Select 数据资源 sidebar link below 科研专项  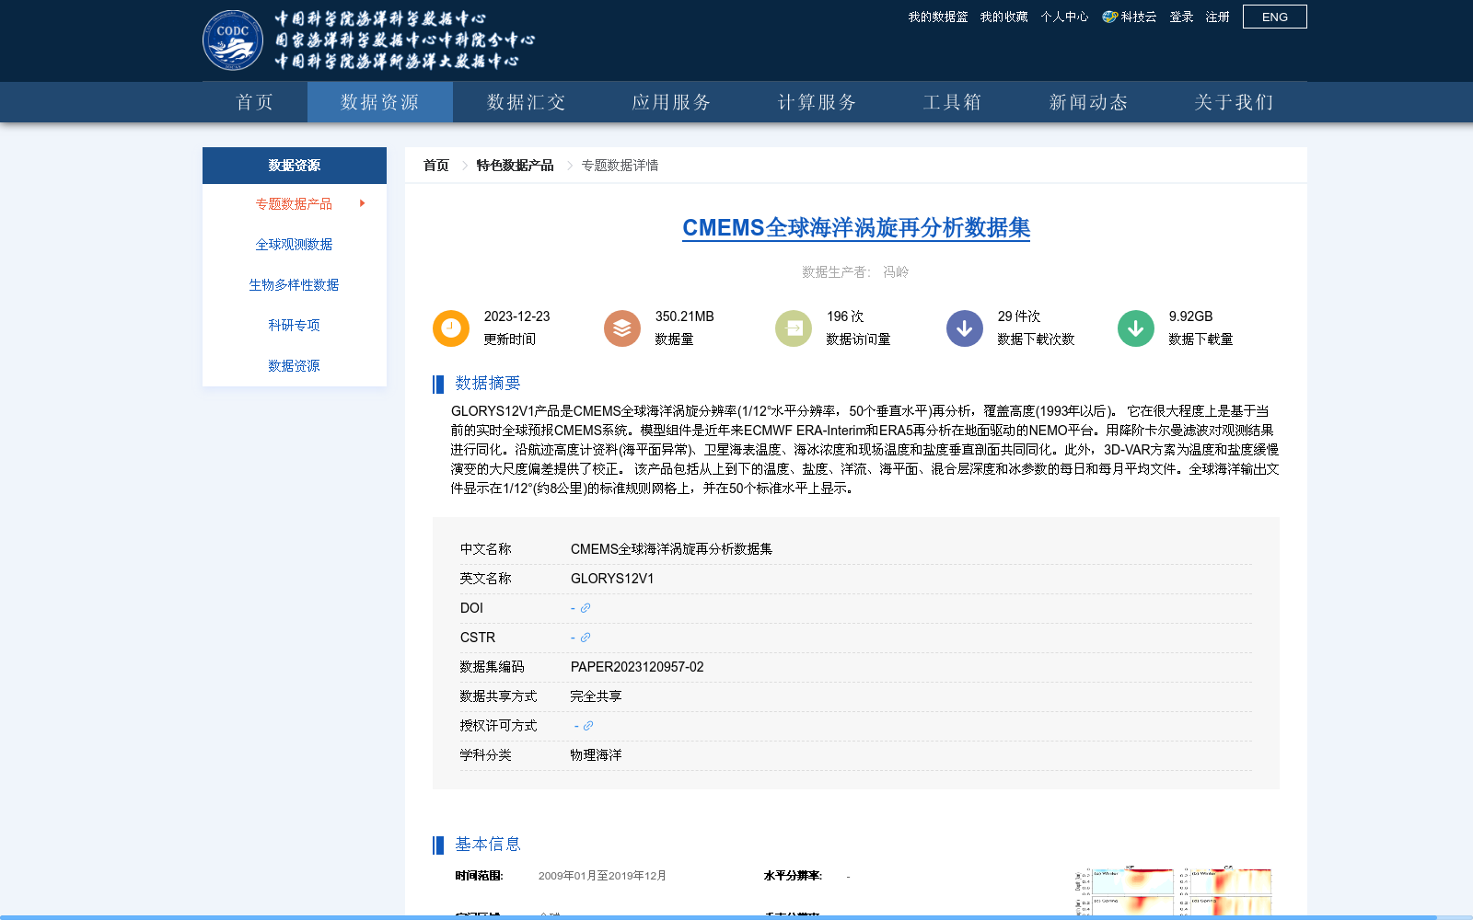(x=294, y=365)
